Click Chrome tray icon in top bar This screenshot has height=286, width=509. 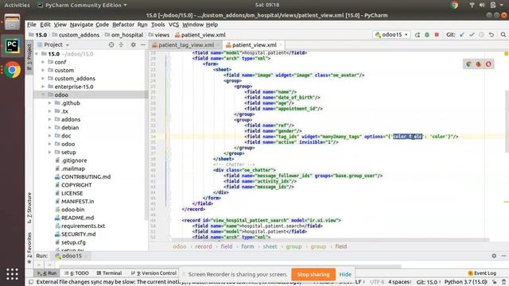tap(454, 5)
